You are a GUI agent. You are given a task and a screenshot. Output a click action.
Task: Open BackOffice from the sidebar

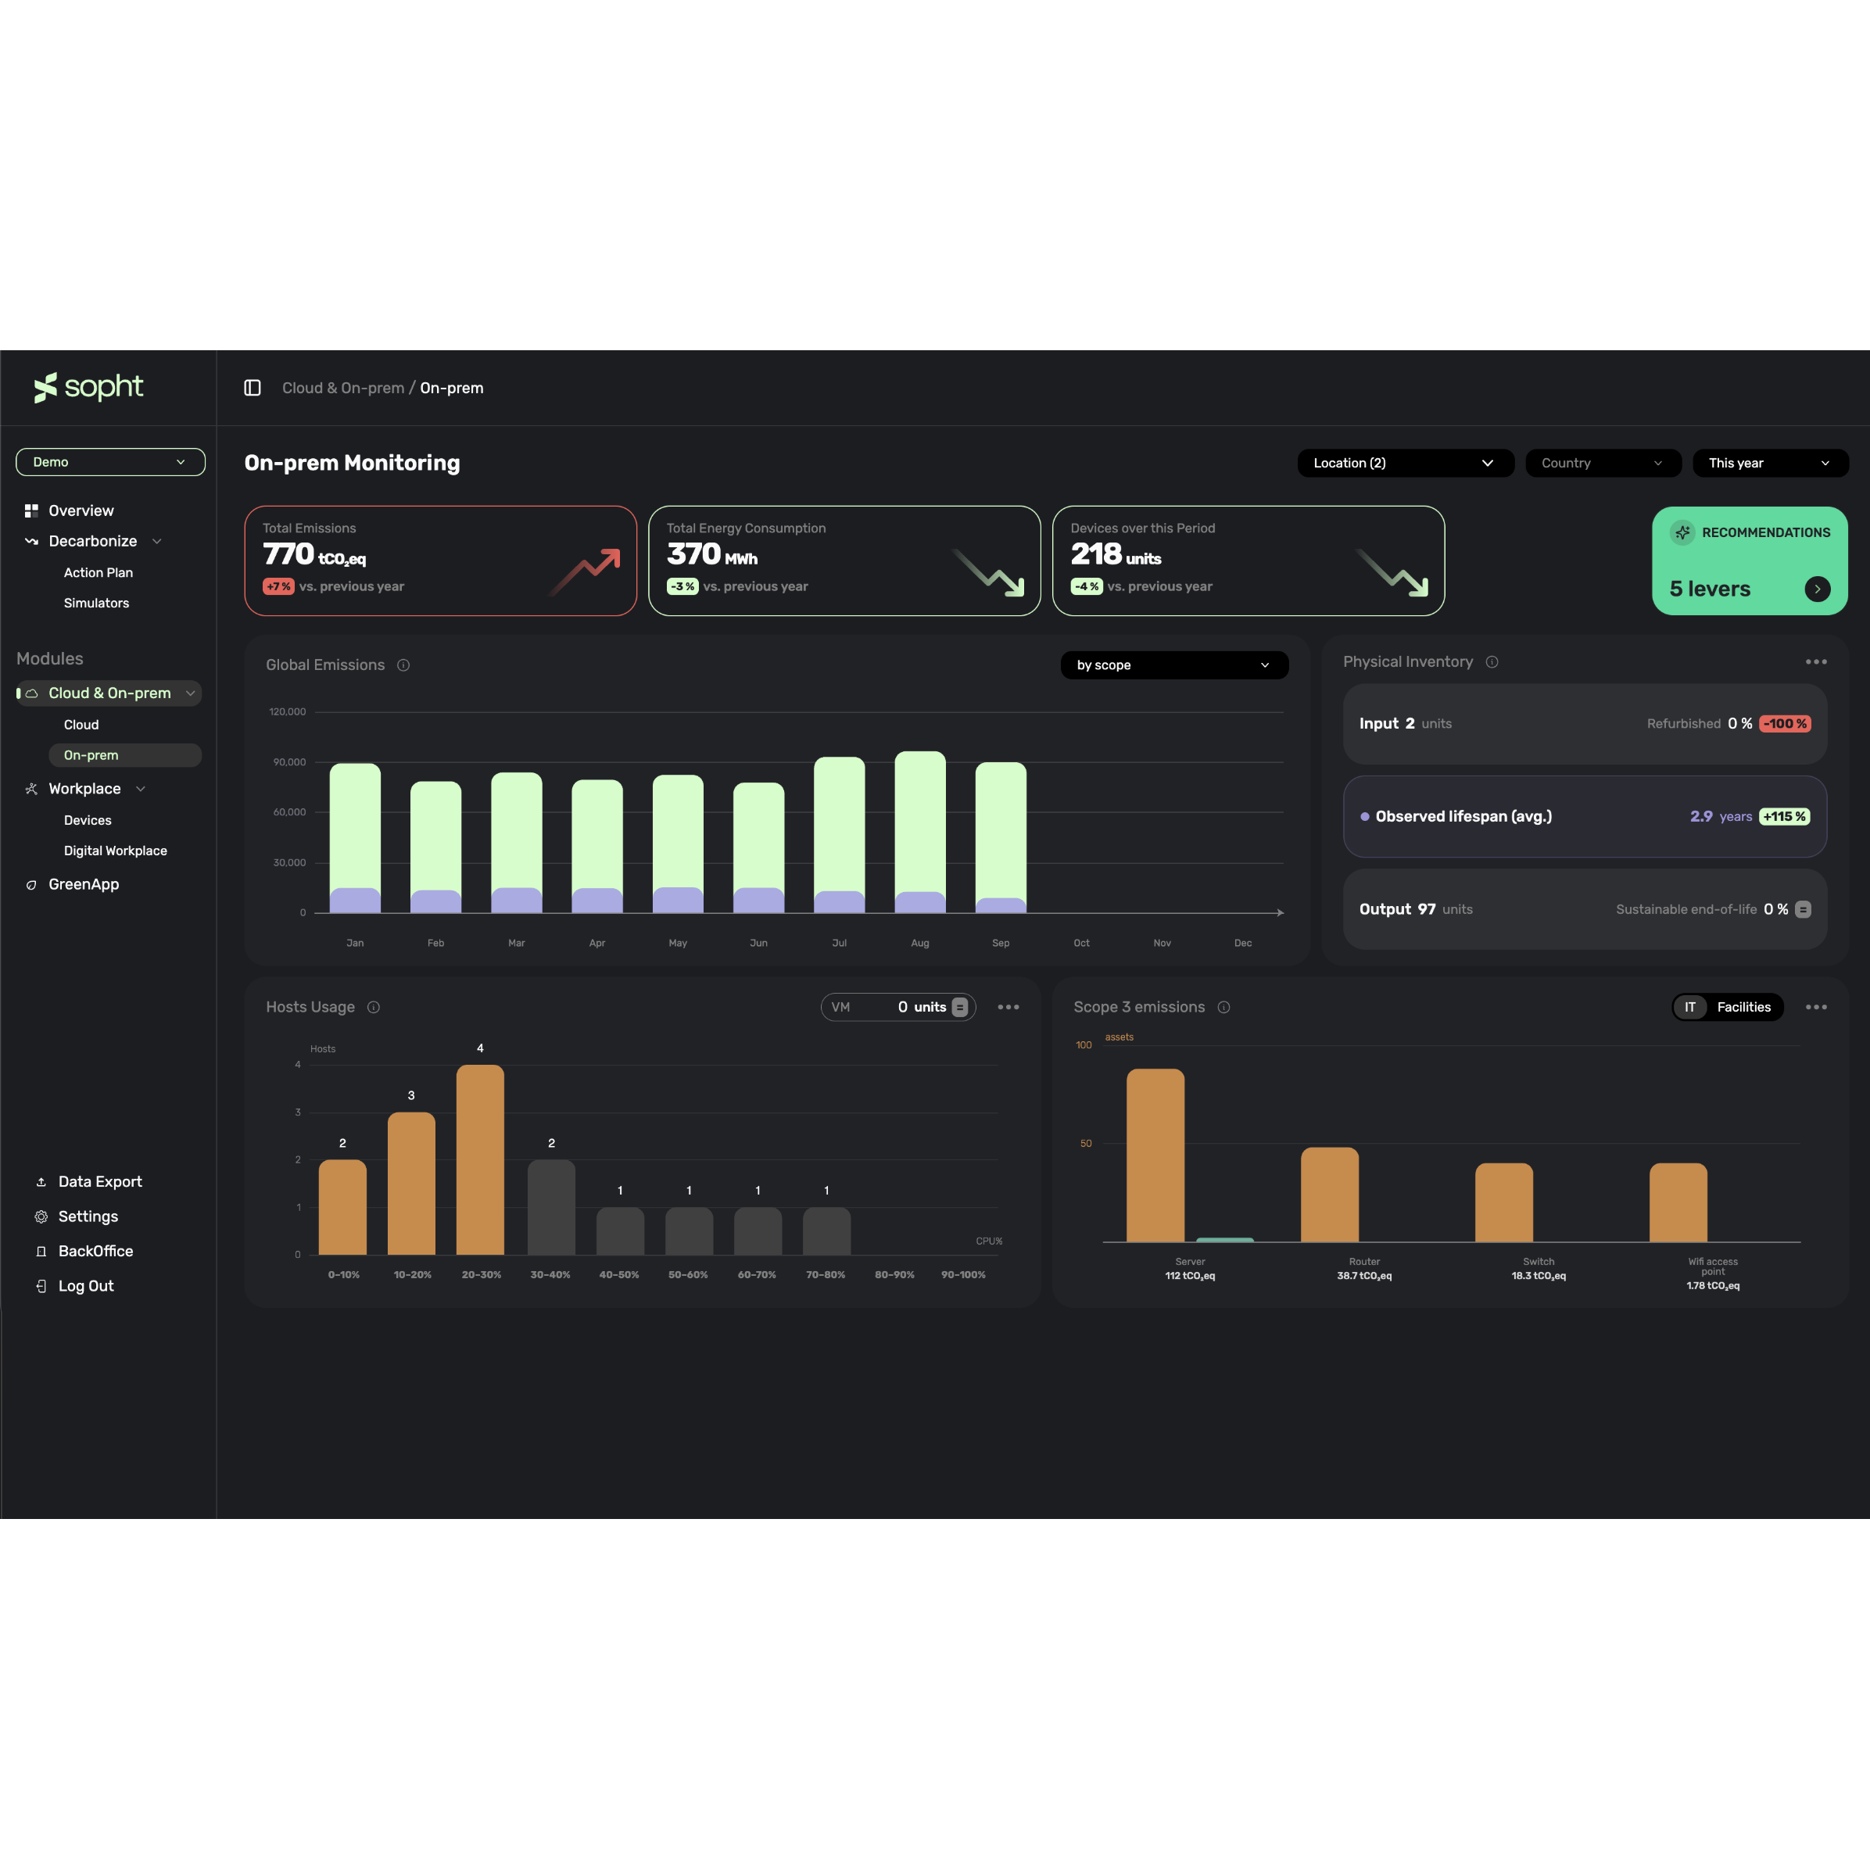(96, 1252)
